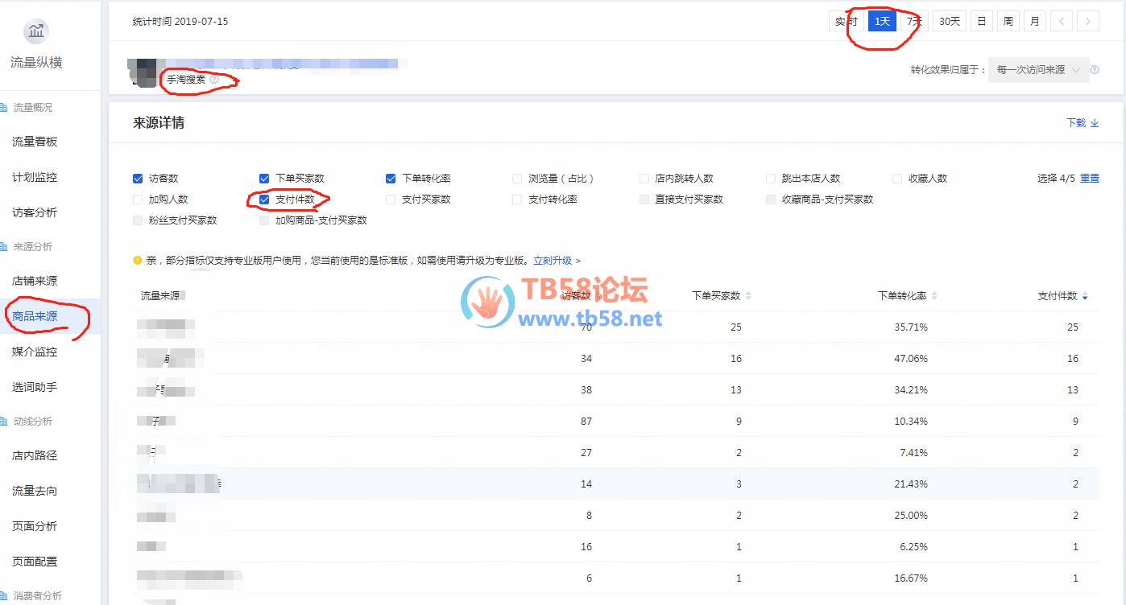Sort table by 支付件数 column arrow
The height and width of the screenshot is (605, 1126).
pyautogui.click(x=1085, y=297)
